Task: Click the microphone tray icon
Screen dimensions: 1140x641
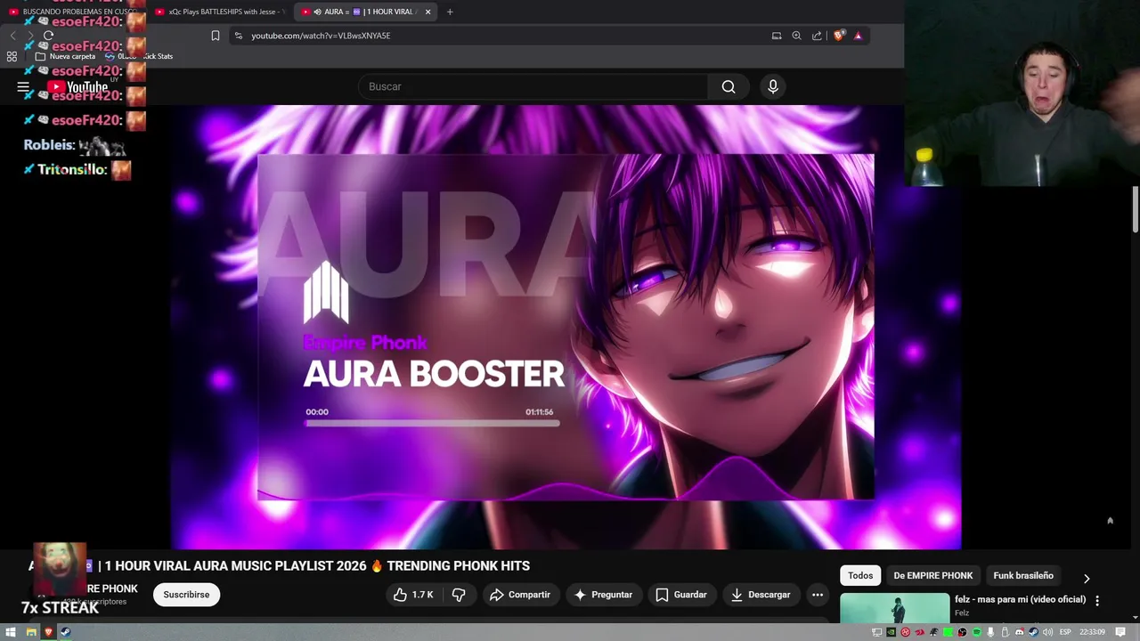Action: (990, 632)
